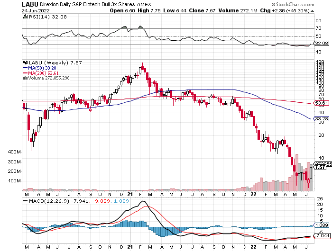
Task: Click the candlestick icon next to LABU (Weekly)
Action: [26, 63]
